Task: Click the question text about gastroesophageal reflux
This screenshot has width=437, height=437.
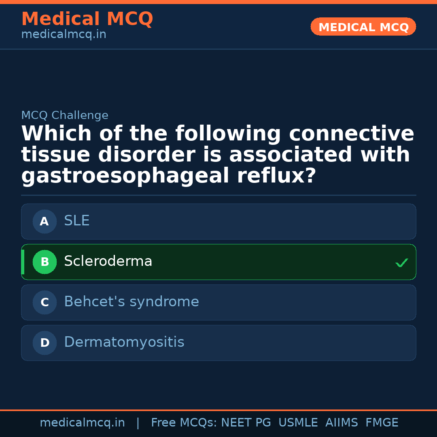Action: click(x=218, y=155)
